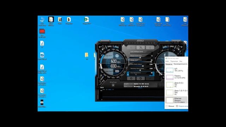Click the Radeon RX 500 Series graphics card text

[141, 84]
